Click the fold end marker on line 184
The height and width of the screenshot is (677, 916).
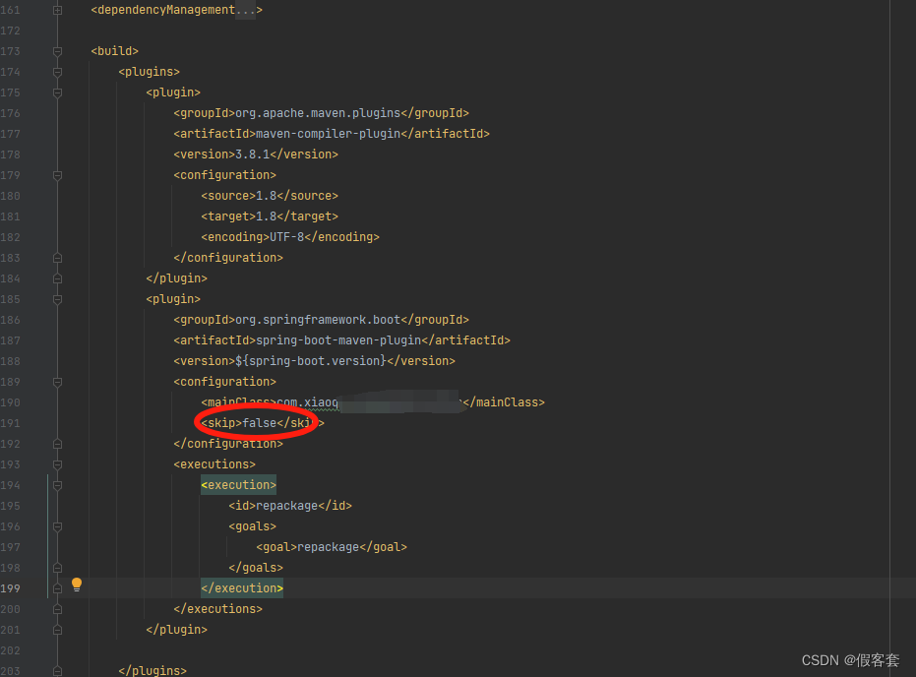[56, 277]
